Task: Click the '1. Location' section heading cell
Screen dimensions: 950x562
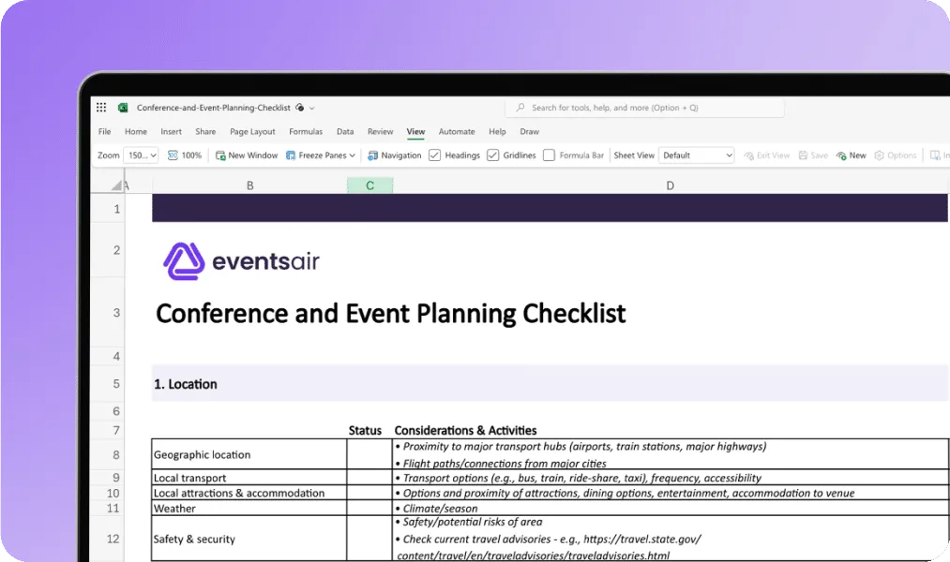Action: (186, 384)
